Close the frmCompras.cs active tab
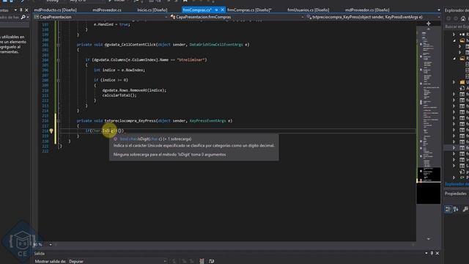Image resolution: width=469 pixels, height=264 pixels. point(222,10)
